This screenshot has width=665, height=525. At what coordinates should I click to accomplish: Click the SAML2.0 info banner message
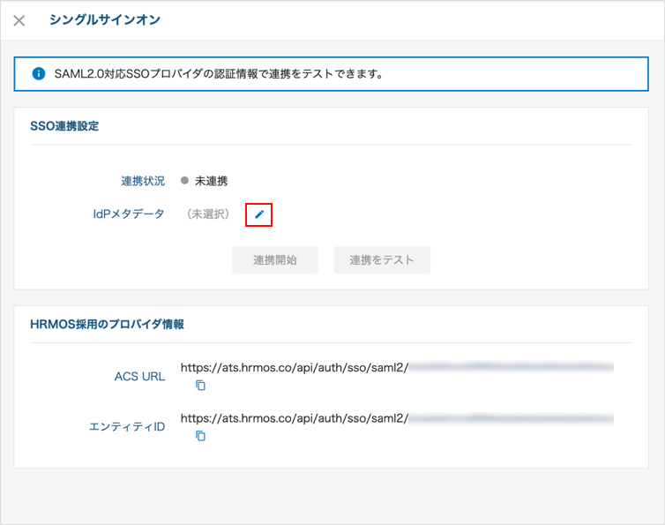pos(220,74)
